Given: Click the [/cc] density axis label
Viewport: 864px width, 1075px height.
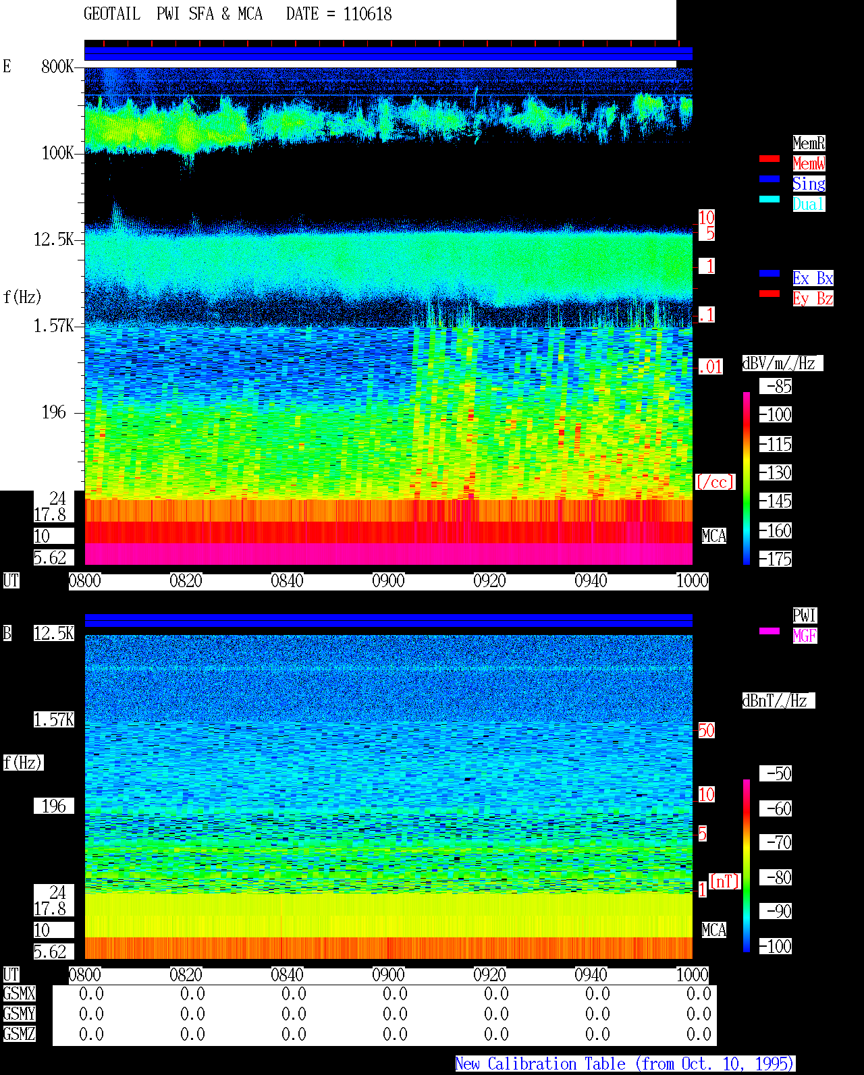Looking at the screenshot, I should click(x=715, y=482).
